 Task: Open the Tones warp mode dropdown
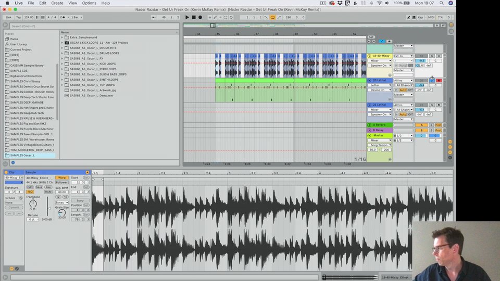point(61,202)
